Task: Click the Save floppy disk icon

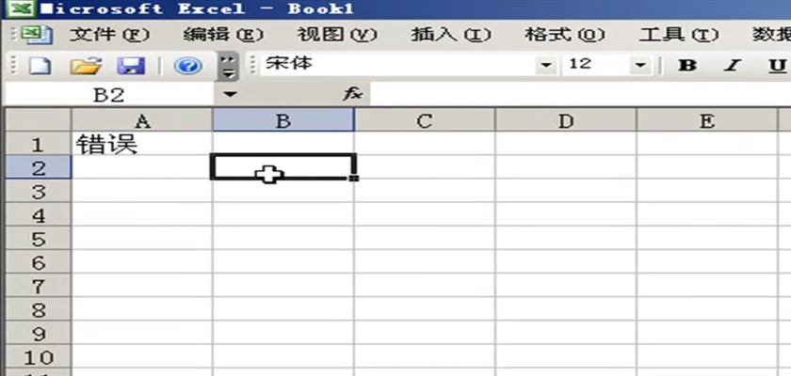Action: [131, 66]
